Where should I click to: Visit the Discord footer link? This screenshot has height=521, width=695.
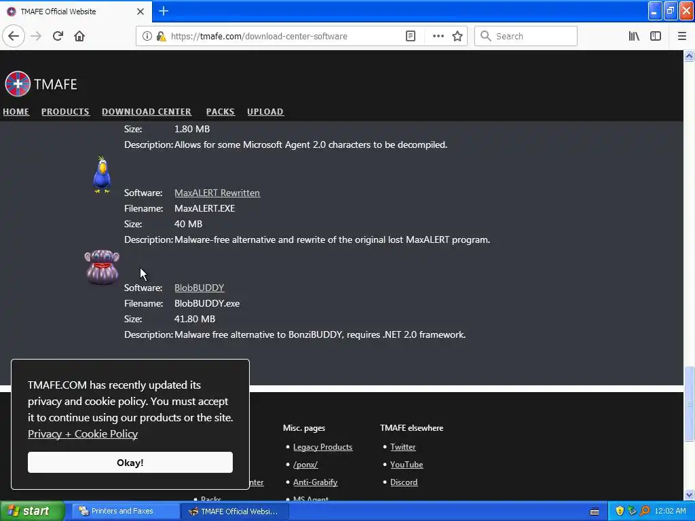(x=404, y=482)
